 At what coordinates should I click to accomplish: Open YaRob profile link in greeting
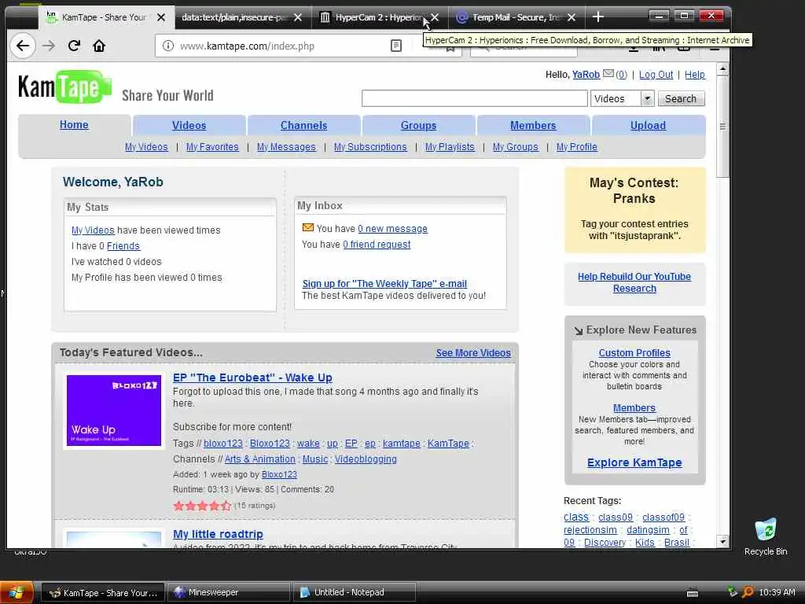[x=586, y=75]
